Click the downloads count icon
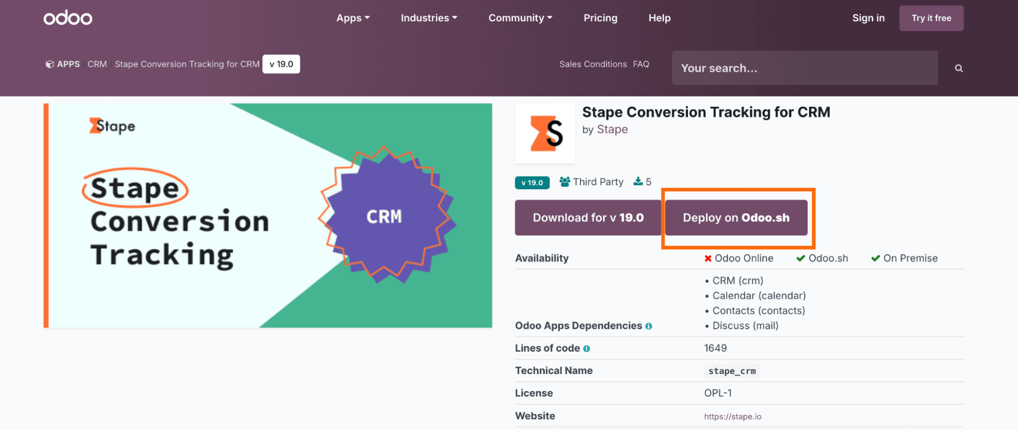The image size is (1018, 431). (x=638, y=181)
